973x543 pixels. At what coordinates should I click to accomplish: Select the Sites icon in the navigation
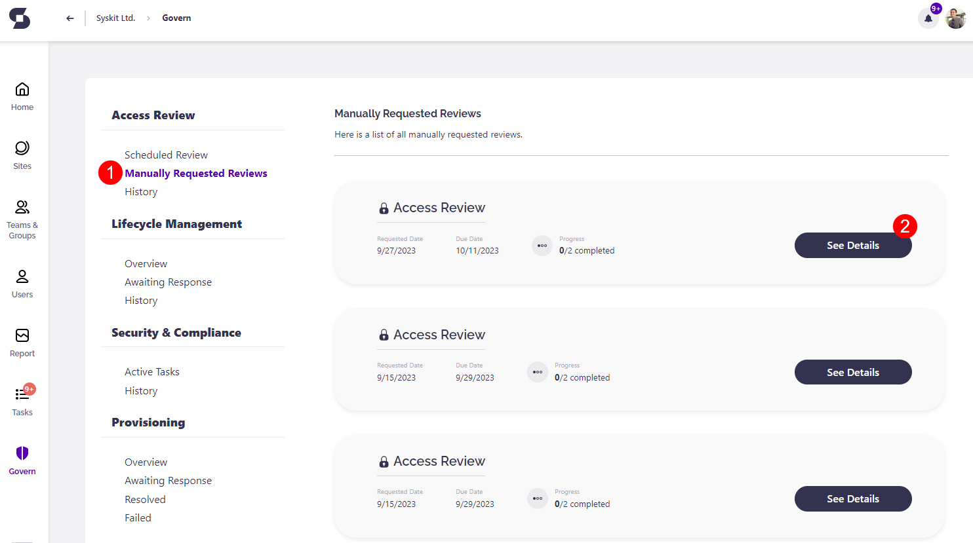[22, 154]
